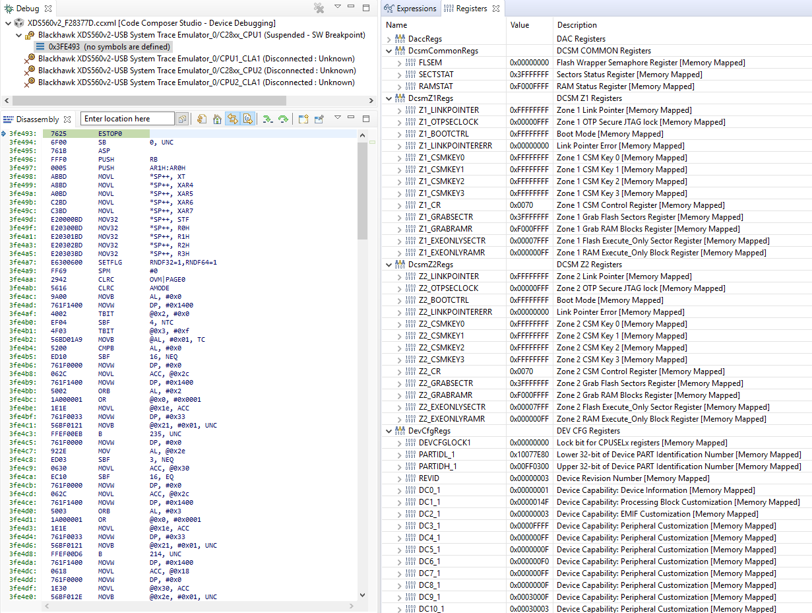
Task: Click the disconnected CPU2_CLA1 core icon
Action: coord(30,82)
